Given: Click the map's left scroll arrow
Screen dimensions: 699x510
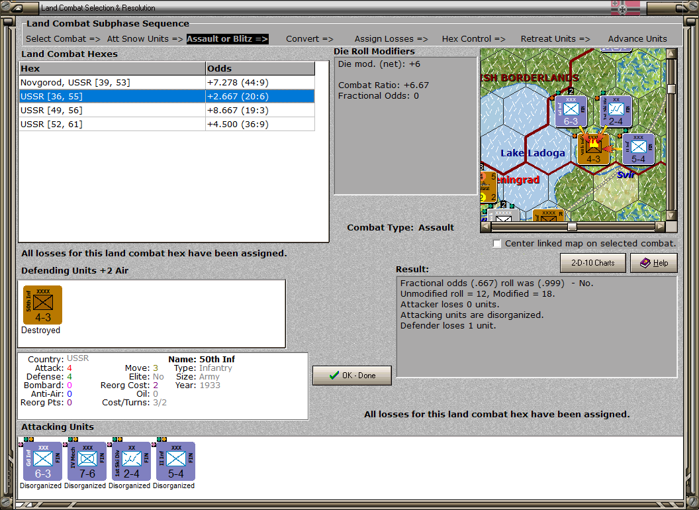Looking at the screenshot, I should click(486, 227).
